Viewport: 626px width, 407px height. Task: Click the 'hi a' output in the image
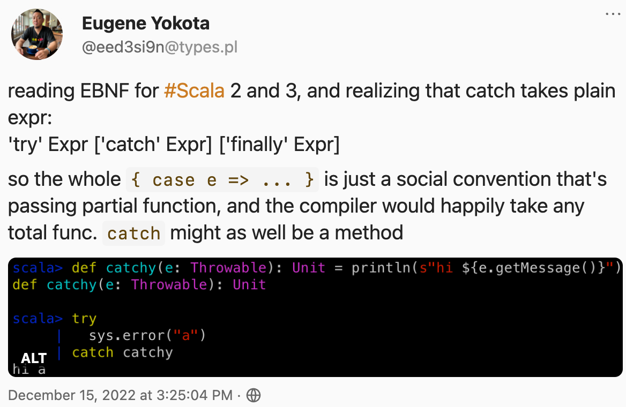[29, 370]
